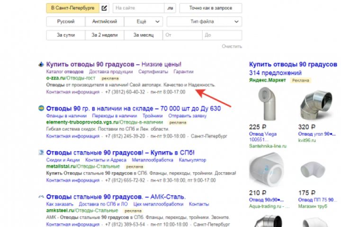
Task: Open product thumbnail priced 320 ₽
Action: click(x=316, y=104)
